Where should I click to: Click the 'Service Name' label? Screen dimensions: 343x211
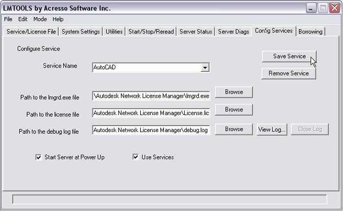[60, 66]
